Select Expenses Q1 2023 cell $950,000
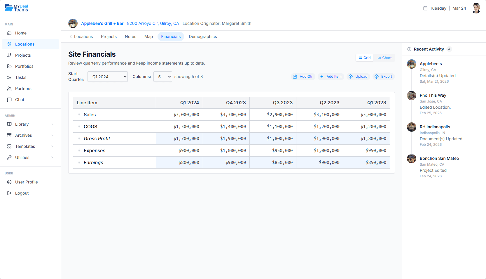486x279 pixels. pyautogui.click(x=366, y=150)
